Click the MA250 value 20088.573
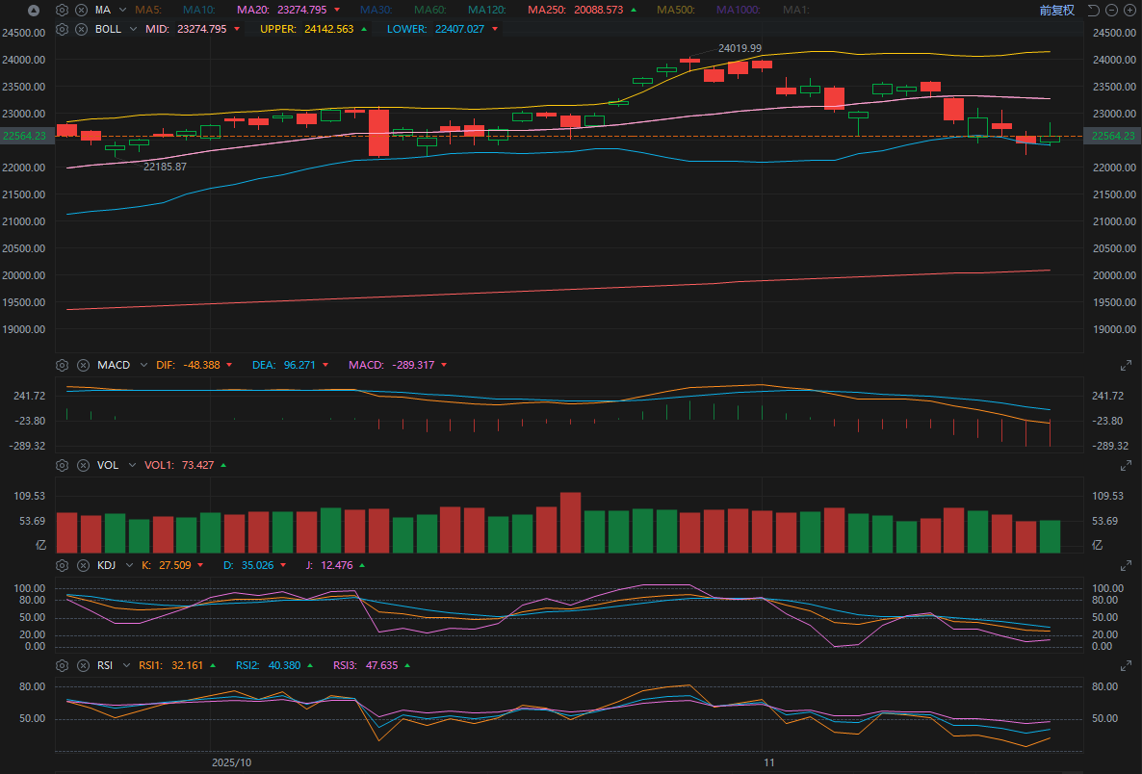Viewport: 1142px width, 774px height. coord(599,11)
